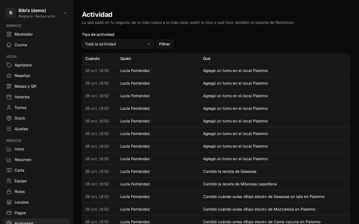The image size is (359, 224).
Task: Click the Bajo stock Carne vacuna entry
Action: [262, 222]
